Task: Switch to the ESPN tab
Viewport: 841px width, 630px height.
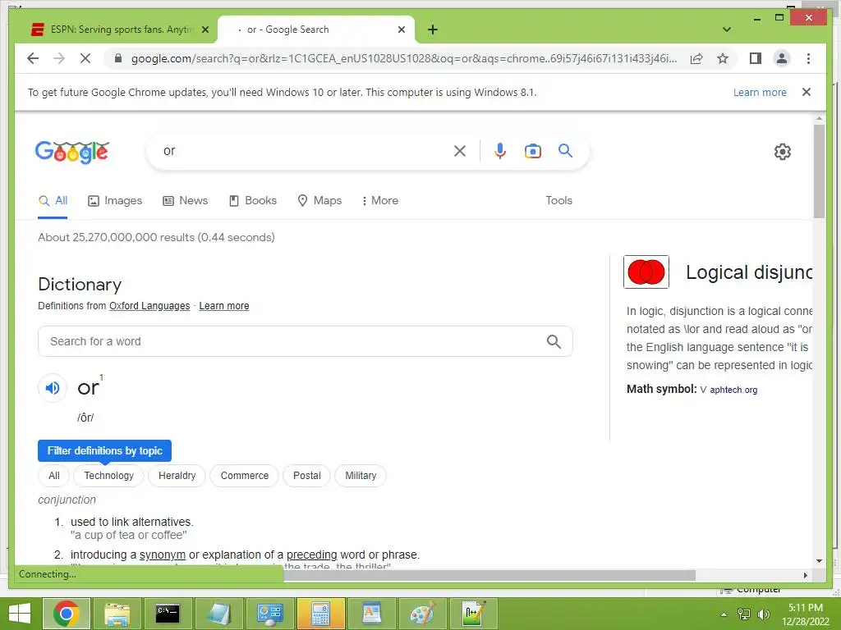Action: (122, 30)
